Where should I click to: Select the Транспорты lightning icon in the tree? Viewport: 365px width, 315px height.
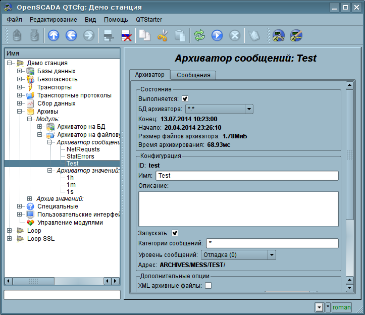pos(30,87)
